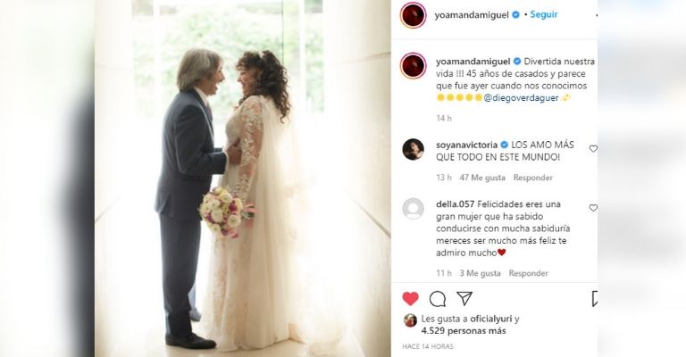View 3 Me gusta on della.057 comment
This screenshot has height=357, width=686.
tap(480, 273)
